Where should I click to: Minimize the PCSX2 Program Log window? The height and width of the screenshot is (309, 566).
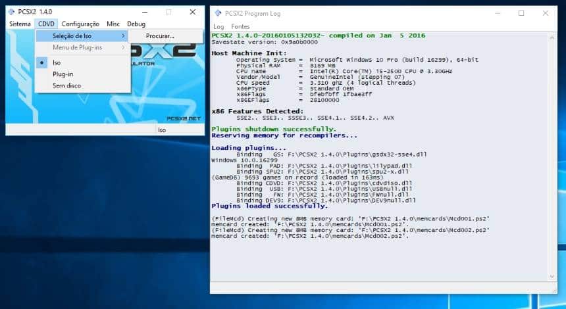(x=498, y=13)
